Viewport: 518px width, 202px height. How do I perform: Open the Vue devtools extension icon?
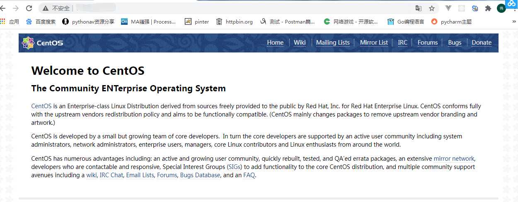[448, 8]
